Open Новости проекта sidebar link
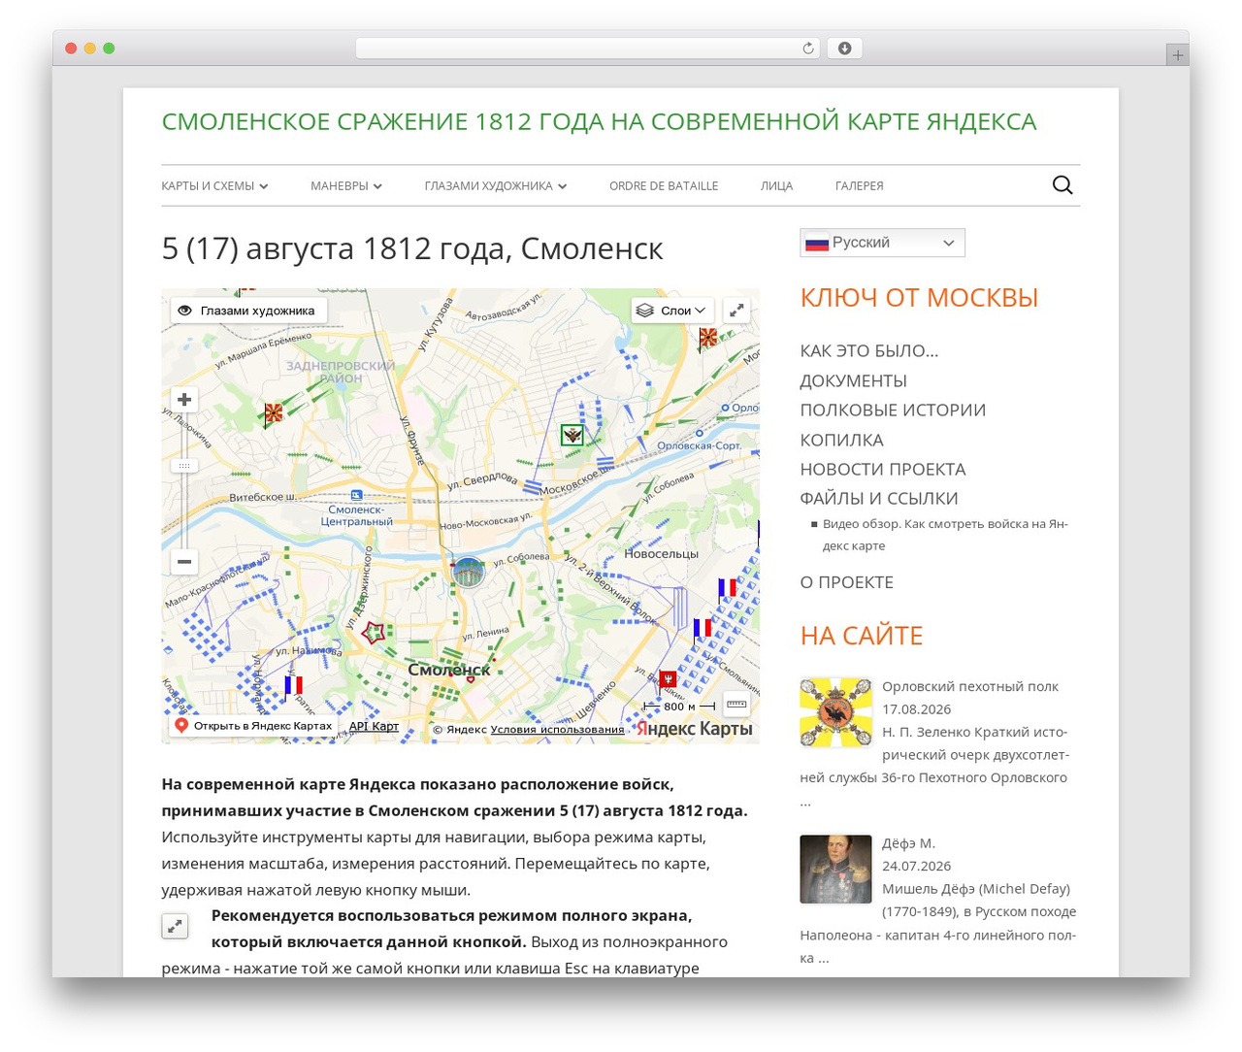This screenshot has width=1242, height=1052. (x=883, y=470)
